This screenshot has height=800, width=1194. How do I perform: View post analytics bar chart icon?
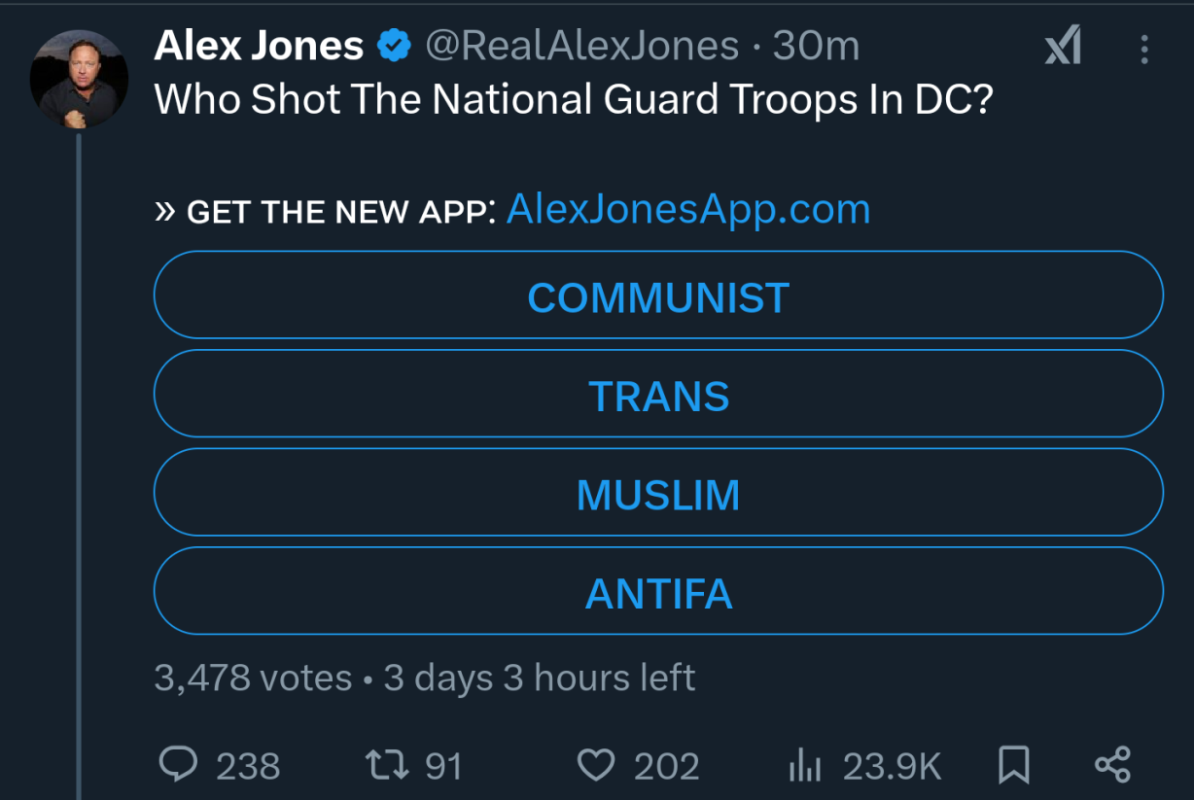point(805,766)
